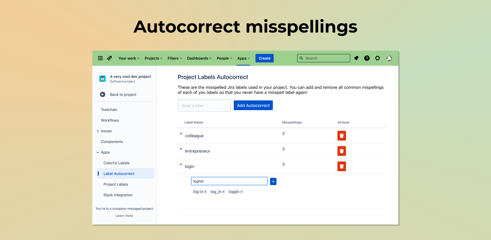Click the Misspellings column header
The image size is (491, 240).
pyautogui.click(x=292, y=122)
